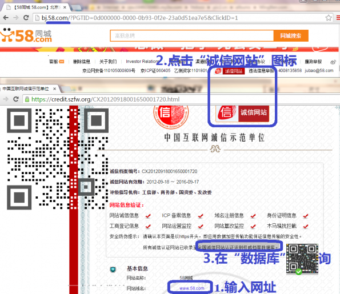This screenshot has height=294, width=340.
Task: Click the large 诚信网站 badge
Action: pyautogui.click(x=242, y=114)
